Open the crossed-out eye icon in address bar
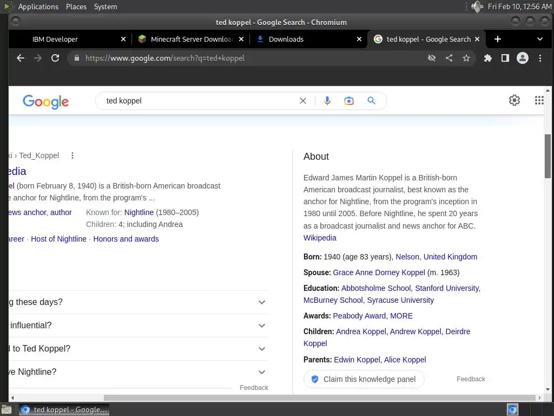 [432, 58]
